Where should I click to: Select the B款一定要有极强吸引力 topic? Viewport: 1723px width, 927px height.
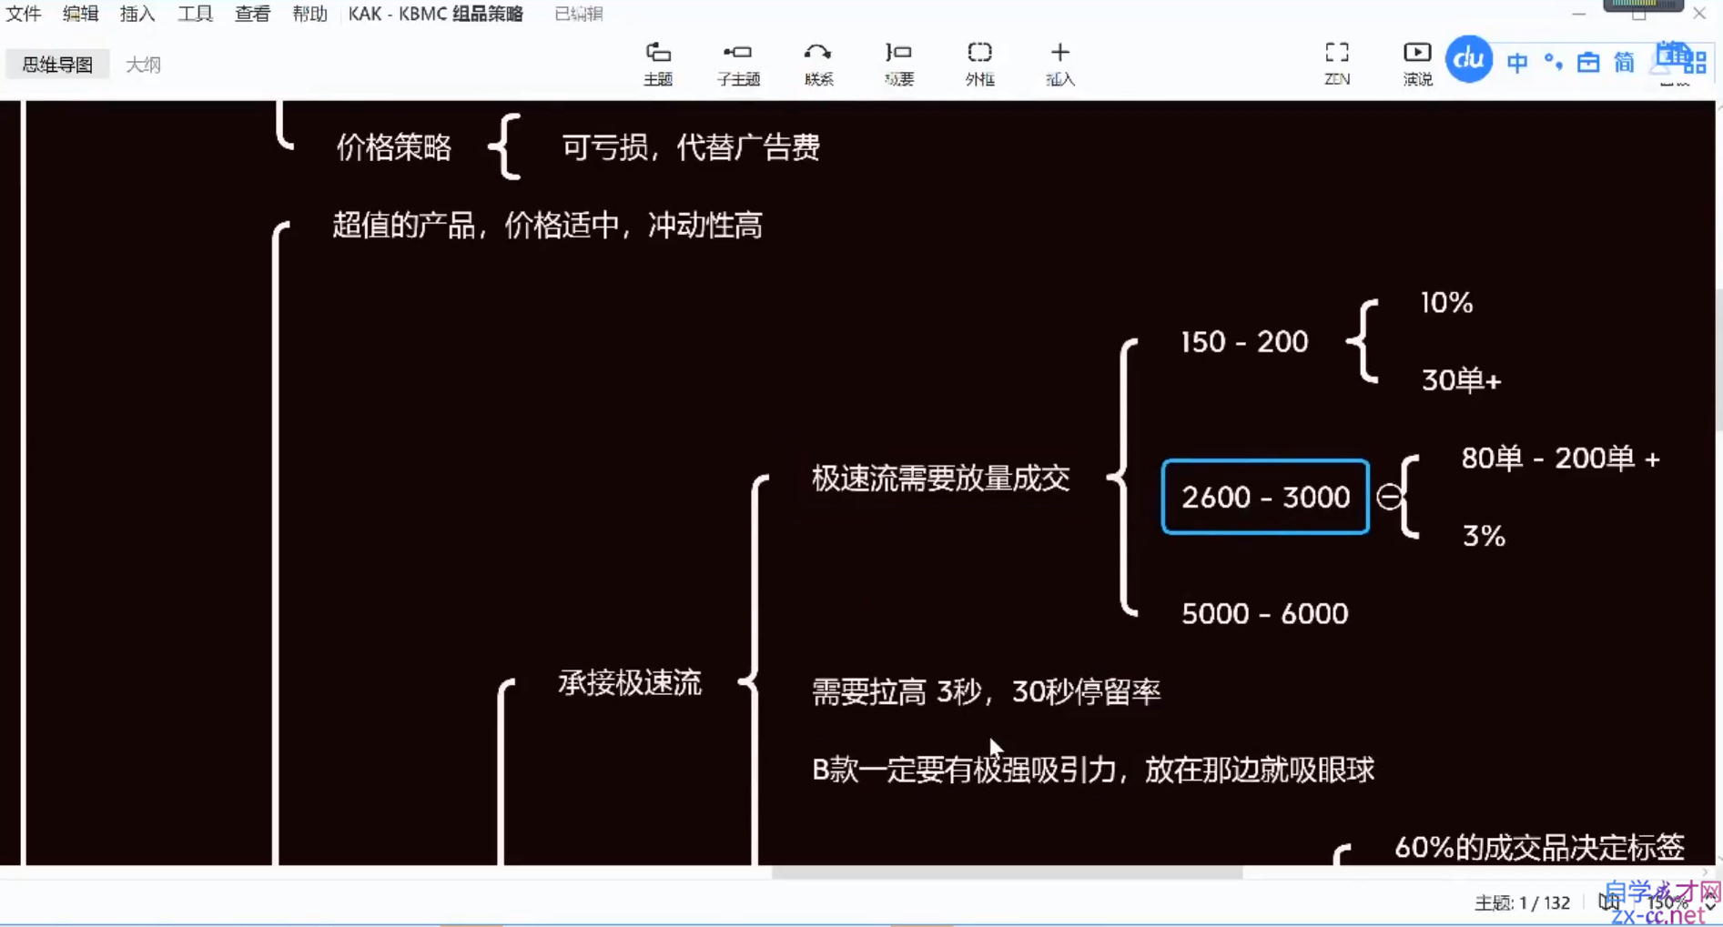(x=1092, y=770)
